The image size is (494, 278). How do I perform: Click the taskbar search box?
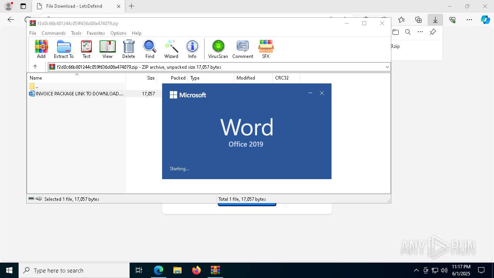[x=74, y=270]
